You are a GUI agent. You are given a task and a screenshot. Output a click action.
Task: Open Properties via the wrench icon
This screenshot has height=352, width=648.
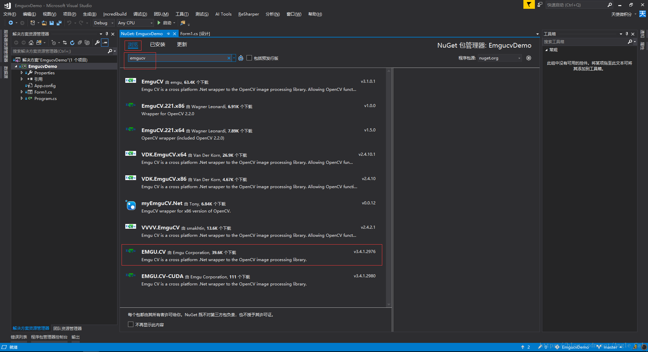pos(97,43)
